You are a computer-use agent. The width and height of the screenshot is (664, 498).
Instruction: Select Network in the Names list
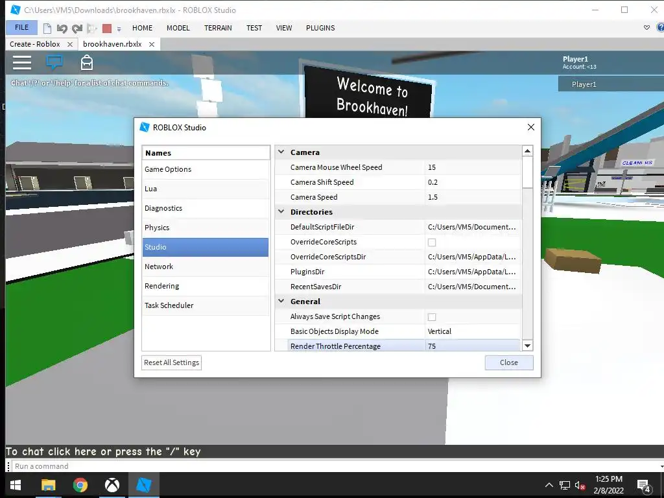206,267
